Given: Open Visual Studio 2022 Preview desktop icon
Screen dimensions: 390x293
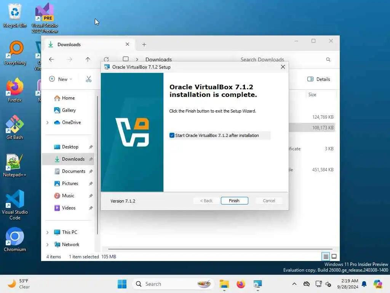Looking at the screenshot, I should (x=45, y=18).
